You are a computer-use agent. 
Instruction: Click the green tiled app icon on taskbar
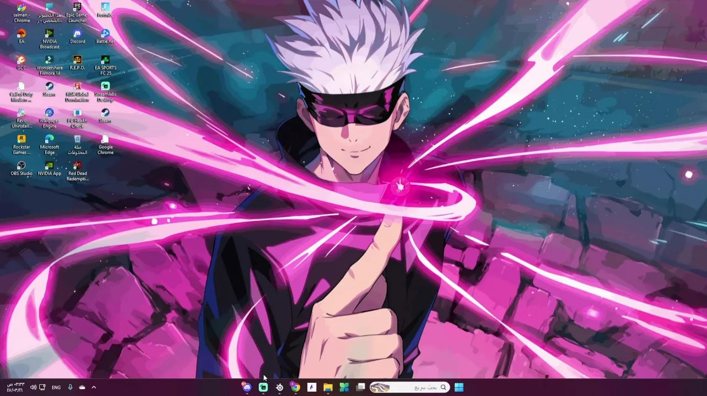pos(344,387)
